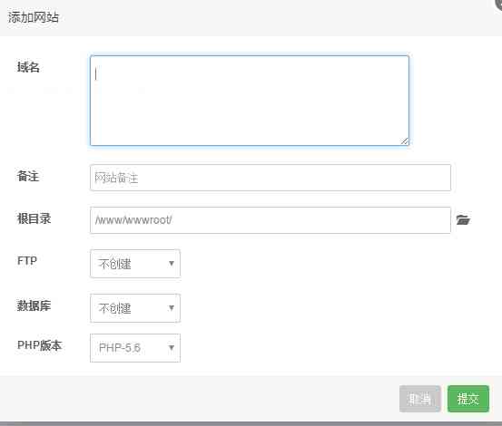The image size is (502, 426).
Task: Click the FTP label
Action: point(27,261)
